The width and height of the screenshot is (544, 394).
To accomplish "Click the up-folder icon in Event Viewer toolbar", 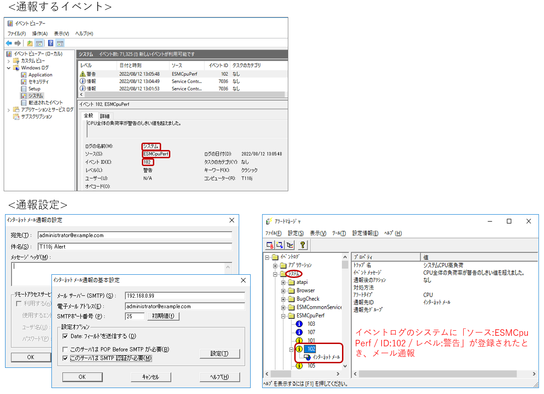I will (x=29, y=43).
